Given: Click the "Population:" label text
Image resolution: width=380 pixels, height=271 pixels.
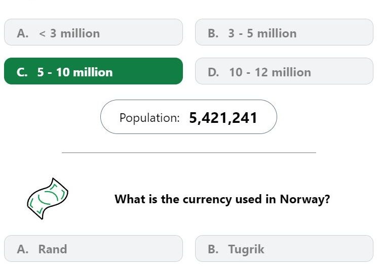Looking at the screenshot, I should 149,118.
